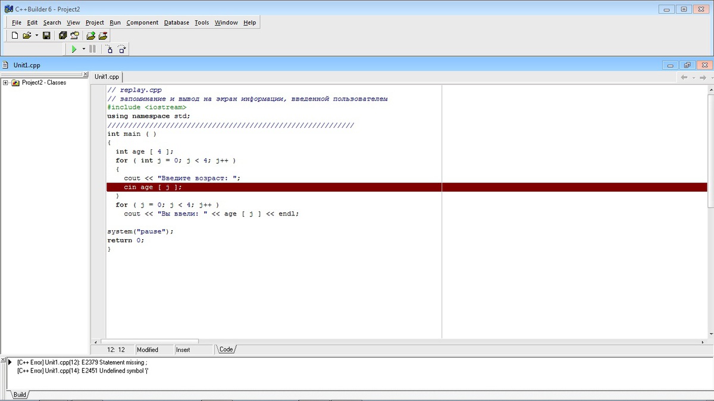714x401 pixels.
Task: Click the Add file to project icon
Action: coord(92,36)
